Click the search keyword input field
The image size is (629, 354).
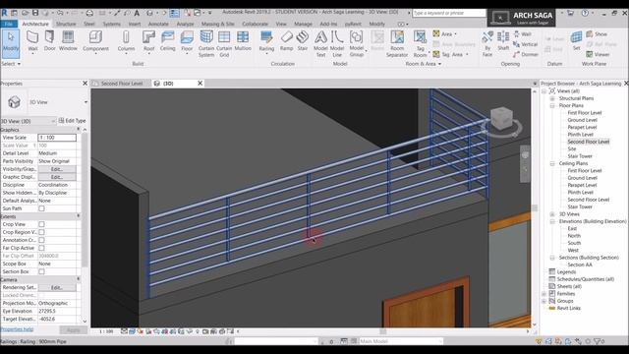(449, 13)
